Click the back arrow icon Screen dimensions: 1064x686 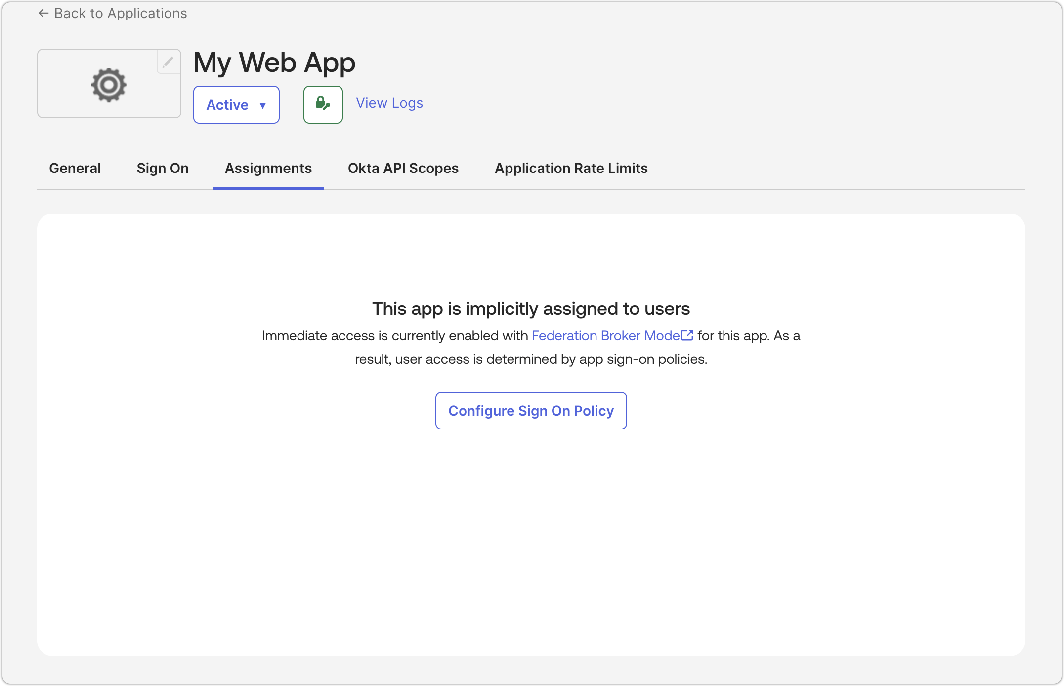click(43, 14)
